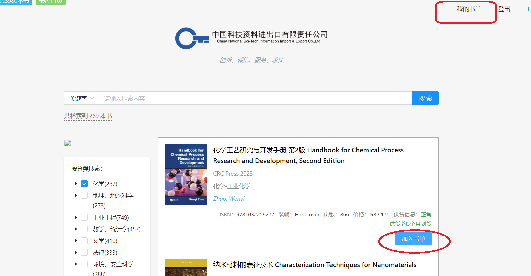Check the 地理、地球科学 category checkbox

click(x=84, y=196)
